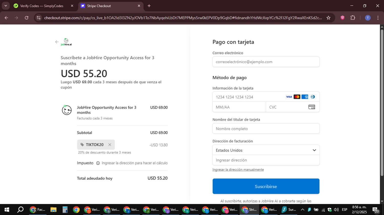Click the American Express icon
This screenshot has width=384, height=215.
(305, 97)
